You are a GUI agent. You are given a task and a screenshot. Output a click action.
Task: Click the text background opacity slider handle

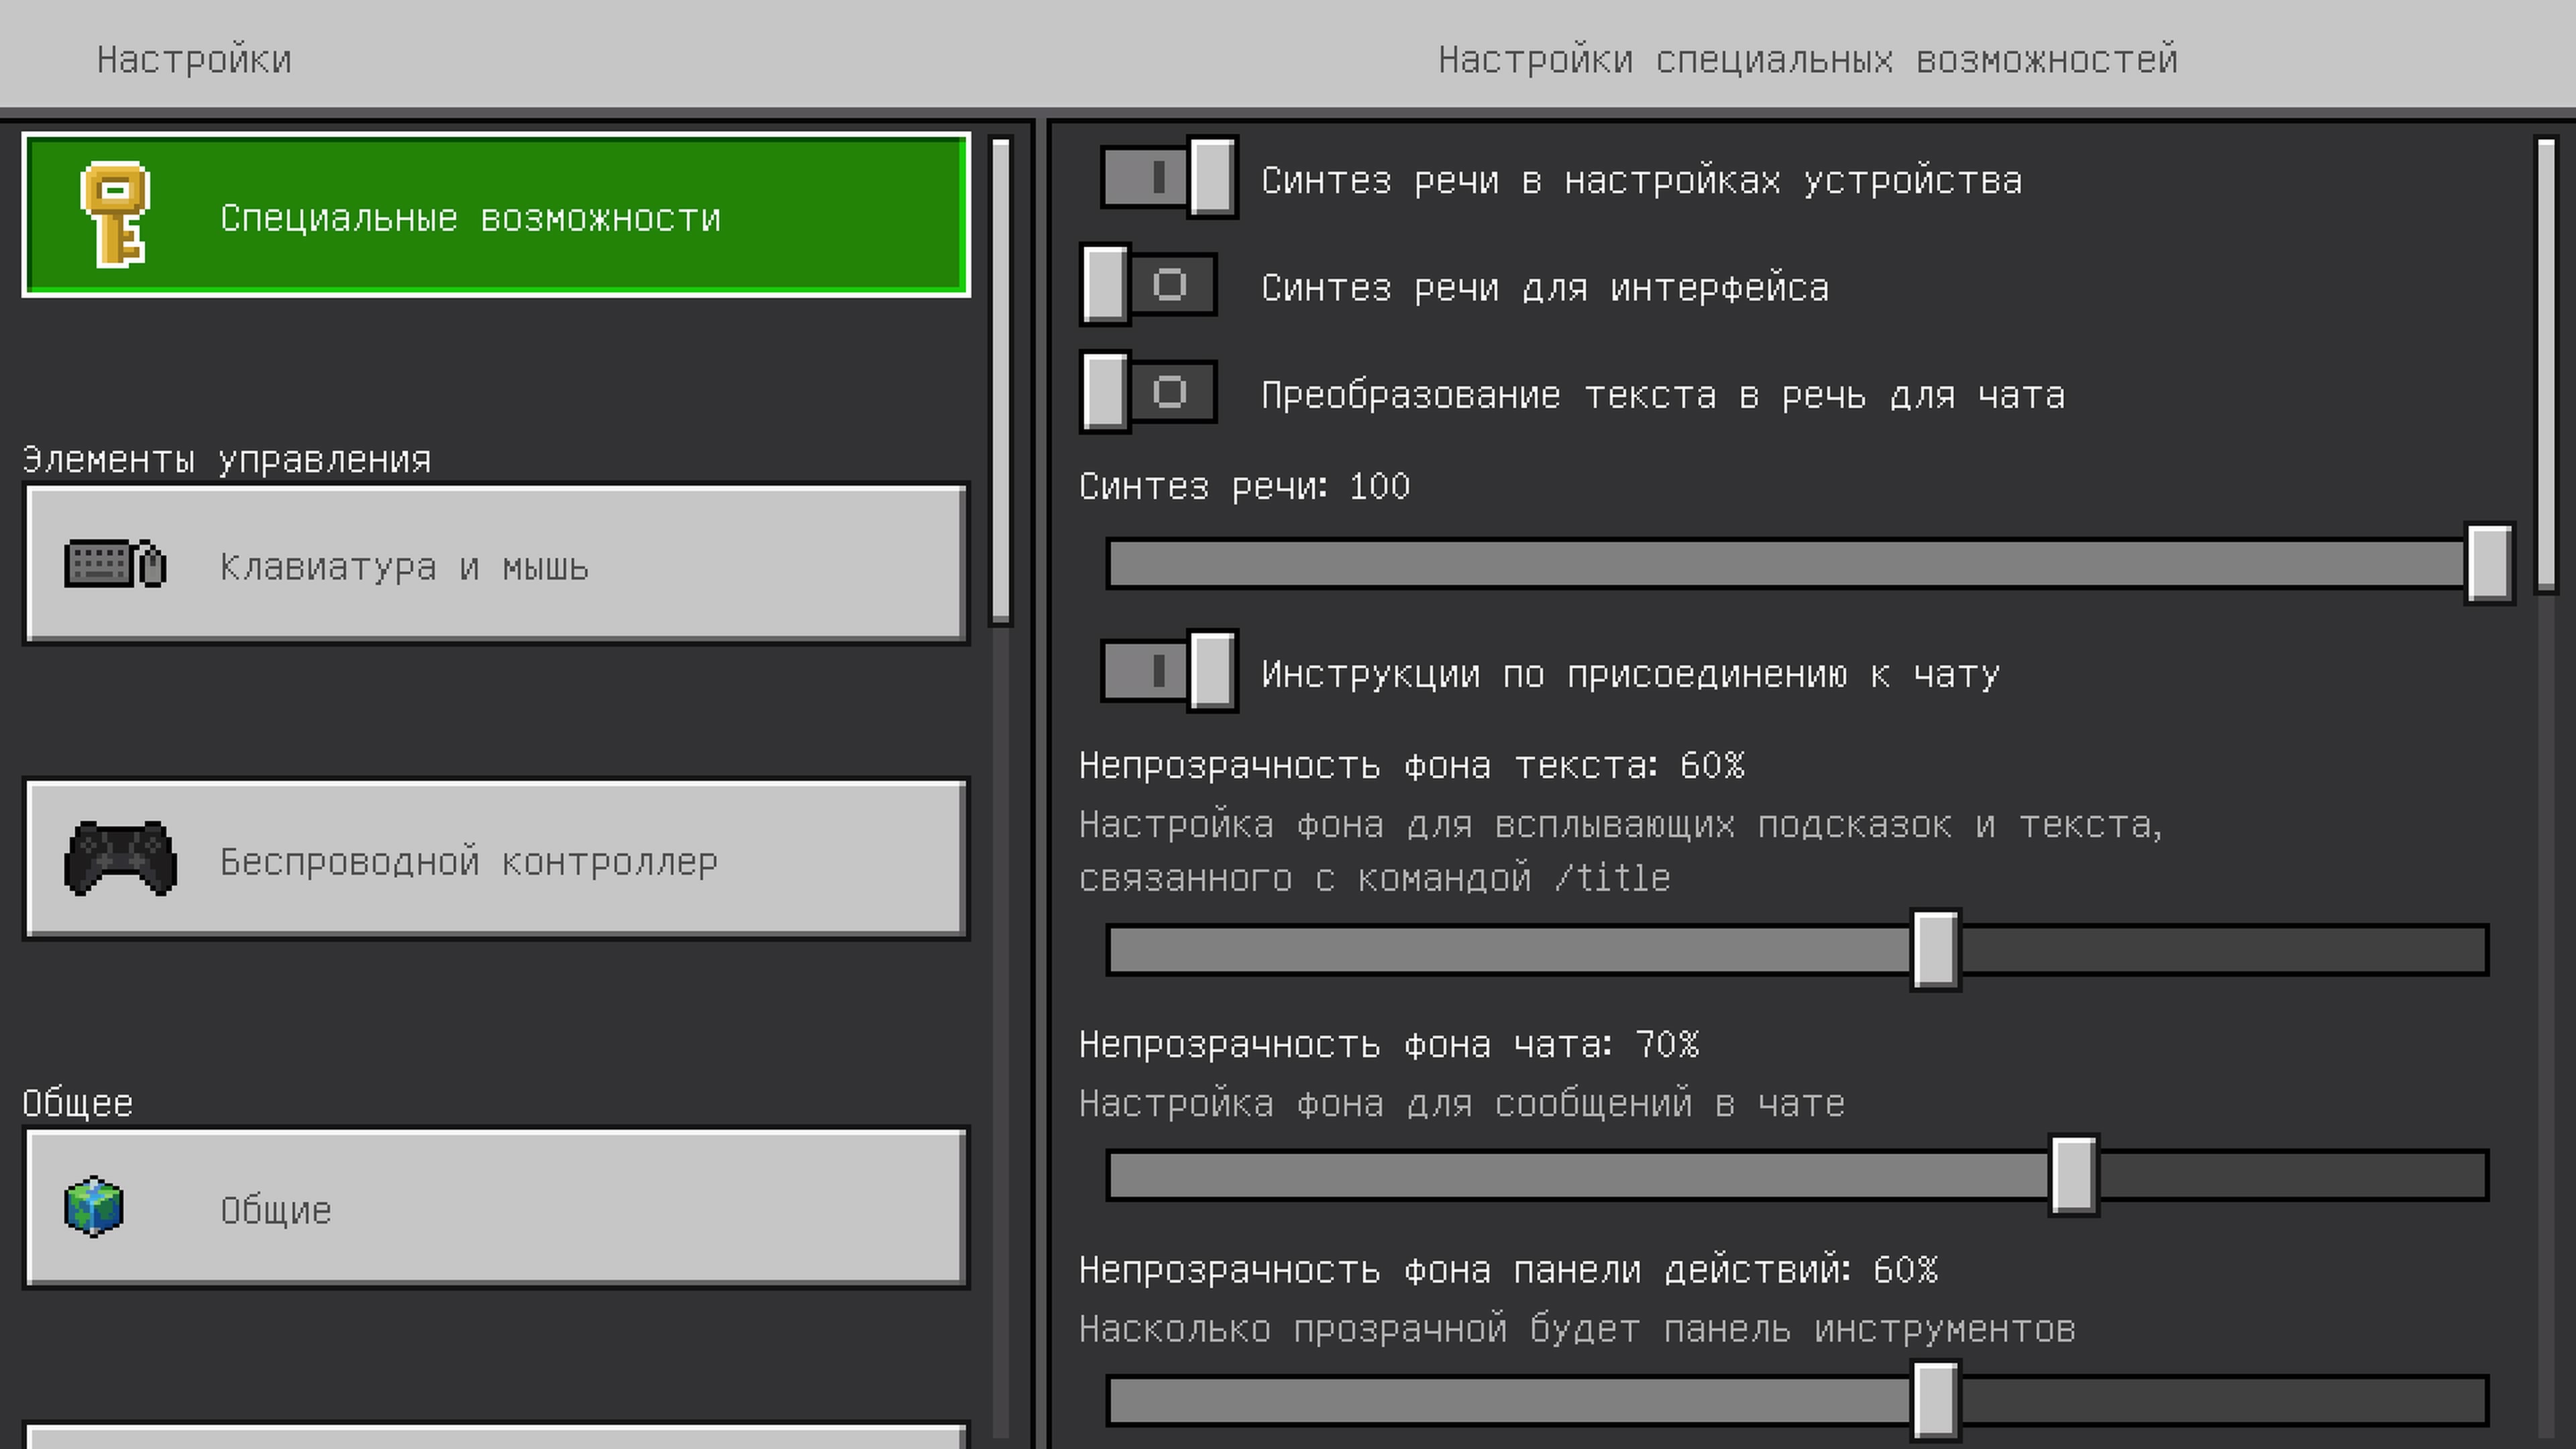pos(1935,950)
